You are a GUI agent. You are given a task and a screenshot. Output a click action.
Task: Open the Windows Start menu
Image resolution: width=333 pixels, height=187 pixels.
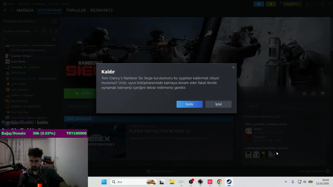[x=104, y=182]
